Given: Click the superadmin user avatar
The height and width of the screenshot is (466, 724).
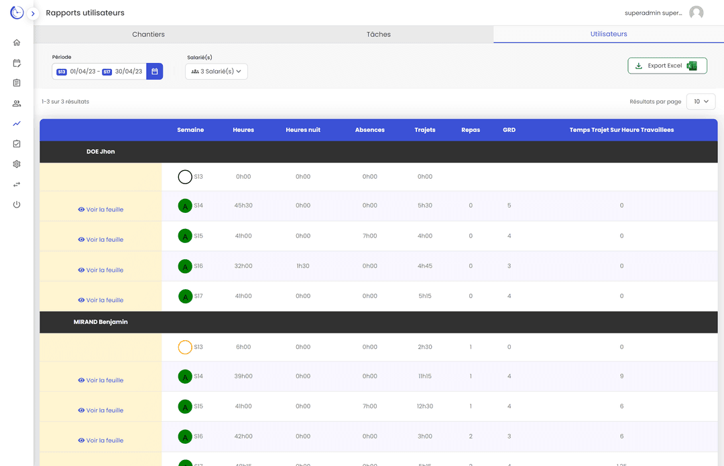Looking at the screenshot, I should pyautogui.click(x=697, y=13).
